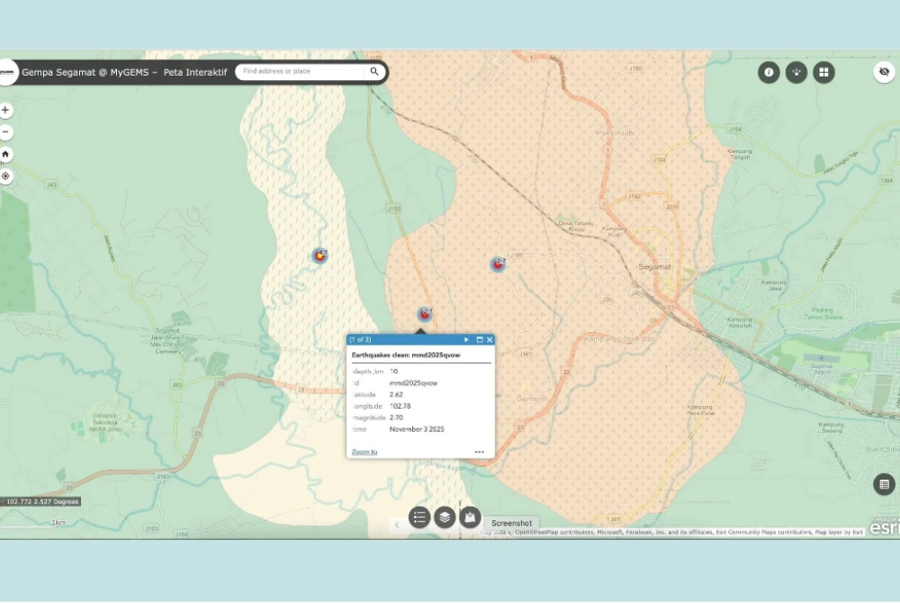This screenshot has width=900, height=603.
Task: Open the info panel via the info icon
Action: 768,72
